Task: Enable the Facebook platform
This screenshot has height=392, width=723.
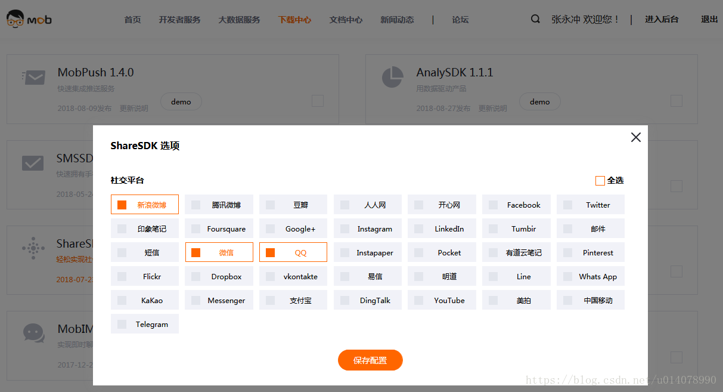Action: [x=516, y=205]
